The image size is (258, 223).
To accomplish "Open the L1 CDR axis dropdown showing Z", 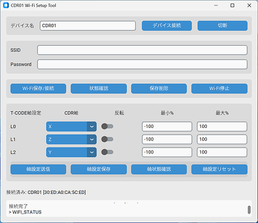I will 71,139.
